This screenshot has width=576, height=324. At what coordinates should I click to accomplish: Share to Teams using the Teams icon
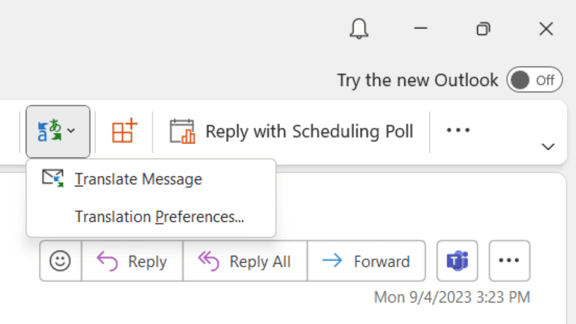(x=457, y=261)
